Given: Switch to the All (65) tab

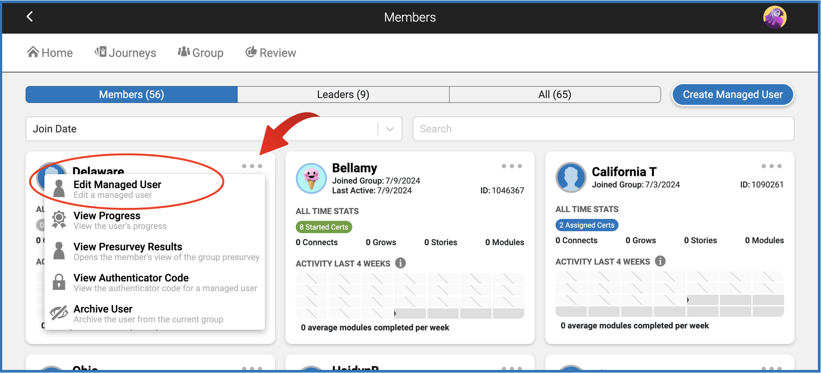Looking at the screenshot, I should point(555,94).
